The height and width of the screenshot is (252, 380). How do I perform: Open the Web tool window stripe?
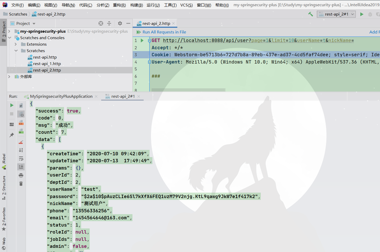coord(4,244)
